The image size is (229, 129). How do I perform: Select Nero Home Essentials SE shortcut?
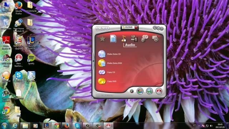(x=19, y=25)
